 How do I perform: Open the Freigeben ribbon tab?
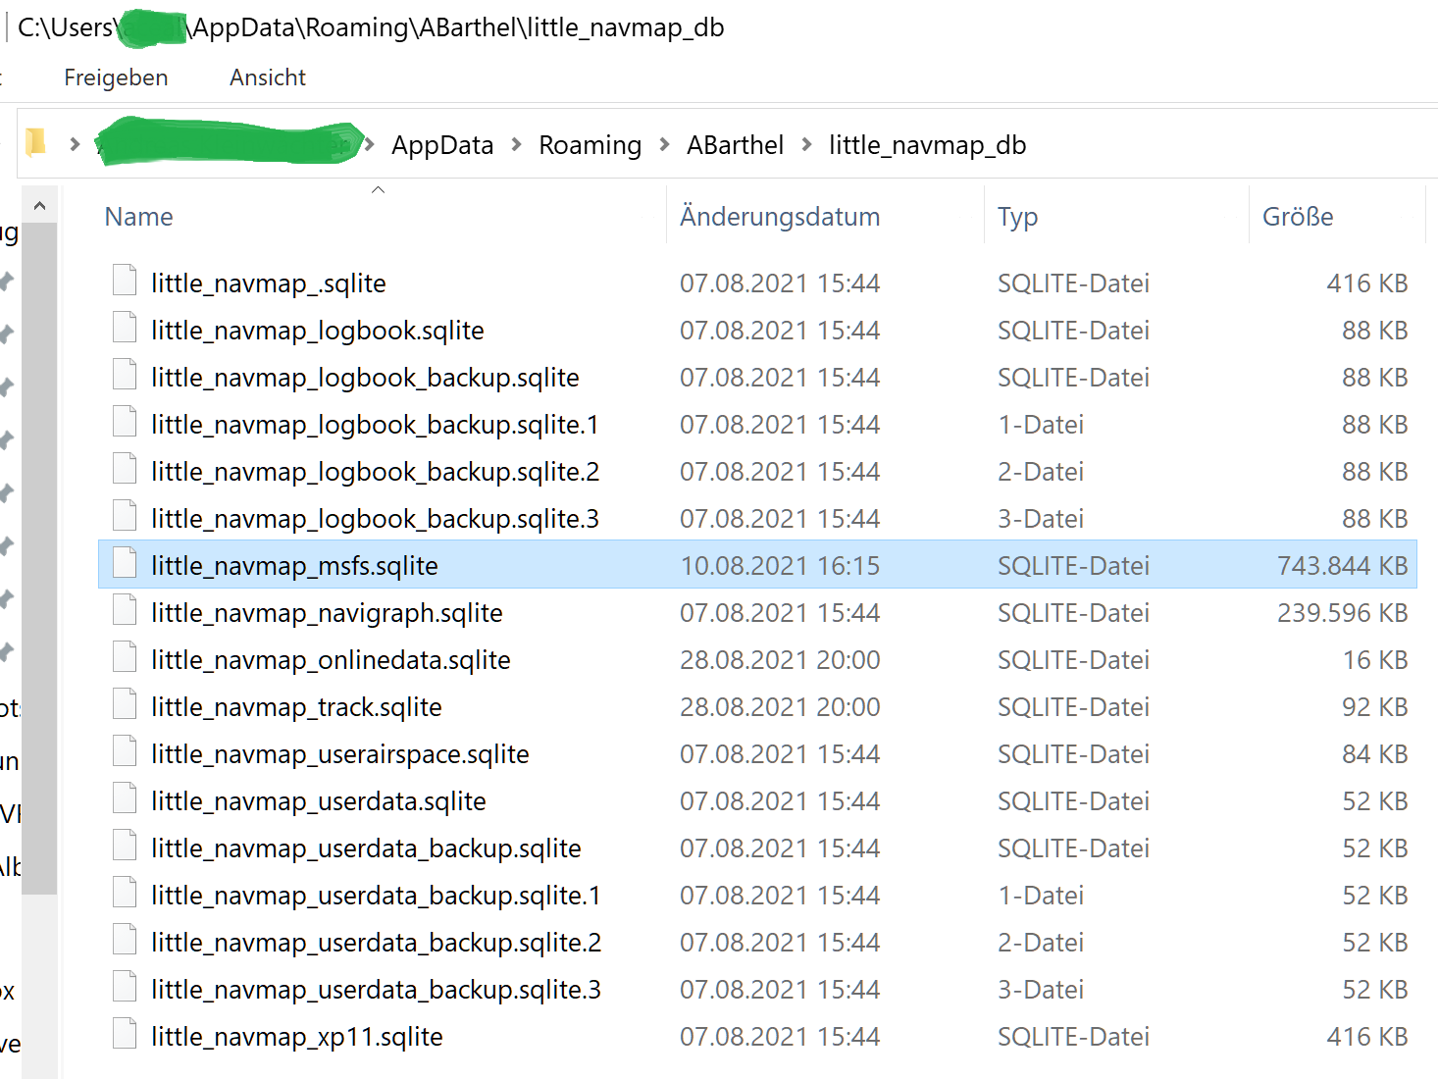(x=116, y=77)
